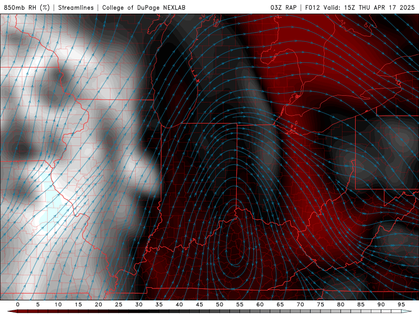Click "Valid: 15Z THU APR 17 2025" text
Screen dimensions: 419x314
(x=369, y=7)
